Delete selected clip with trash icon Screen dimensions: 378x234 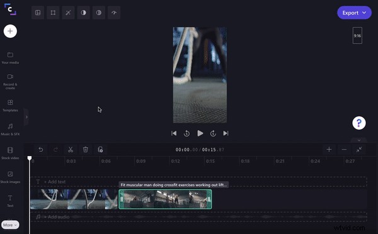(85, 150)
